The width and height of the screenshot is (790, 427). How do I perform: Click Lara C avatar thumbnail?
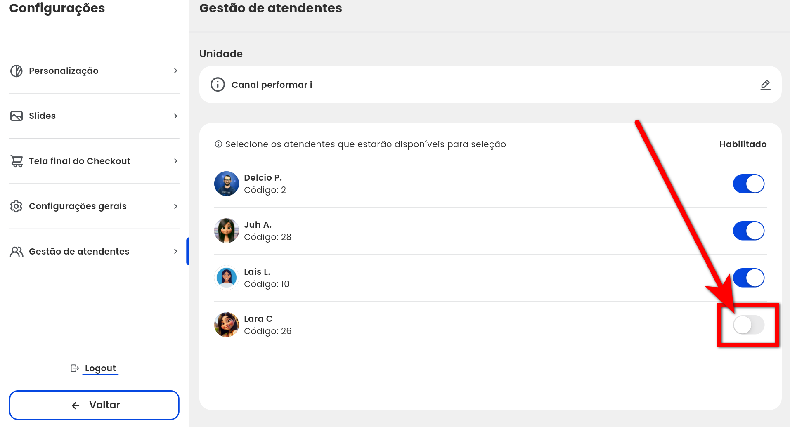227,325
